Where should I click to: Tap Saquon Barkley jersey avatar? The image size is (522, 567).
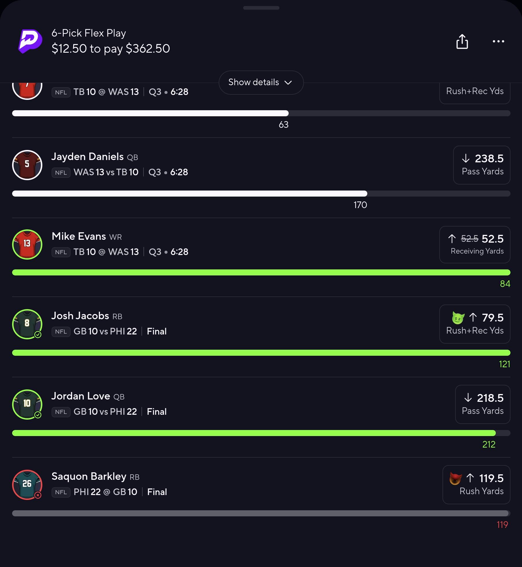[27, 485]
